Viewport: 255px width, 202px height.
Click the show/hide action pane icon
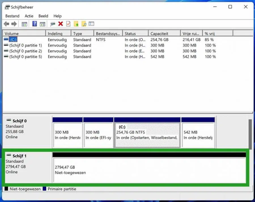click(x=42, y=24)
